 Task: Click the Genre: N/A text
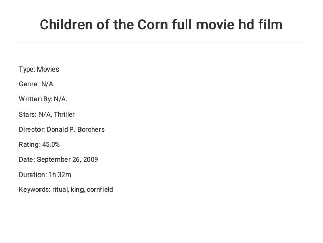coord(36,84)
